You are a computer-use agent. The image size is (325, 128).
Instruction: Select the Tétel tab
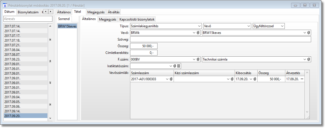(x=77, y=12)
